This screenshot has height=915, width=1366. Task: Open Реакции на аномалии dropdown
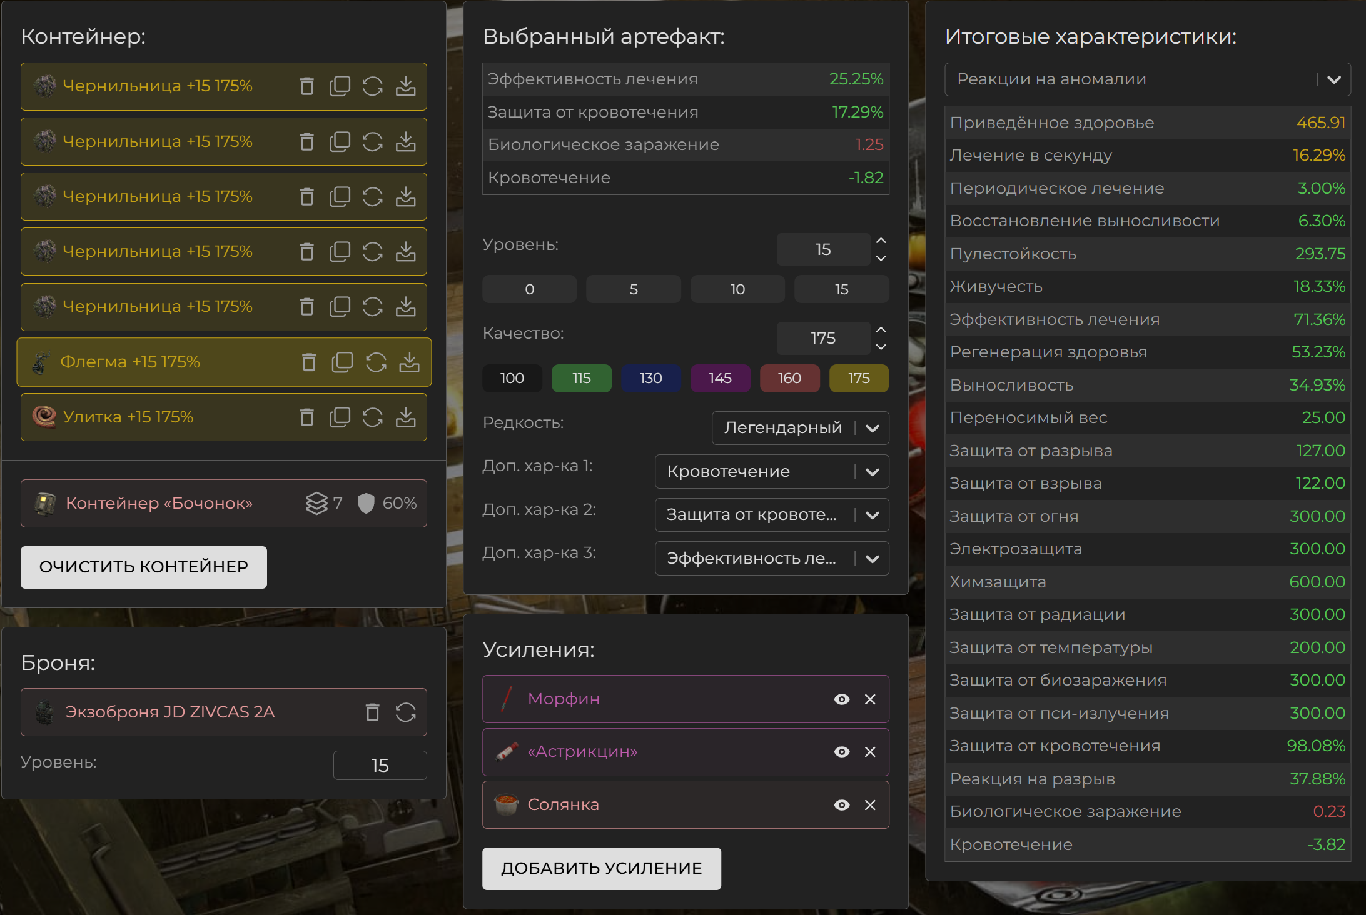(x=1147, y=79)
